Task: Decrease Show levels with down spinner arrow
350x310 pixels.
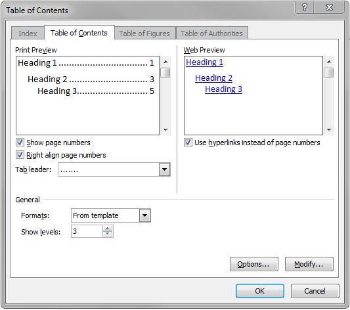Action: pos(108,233)
